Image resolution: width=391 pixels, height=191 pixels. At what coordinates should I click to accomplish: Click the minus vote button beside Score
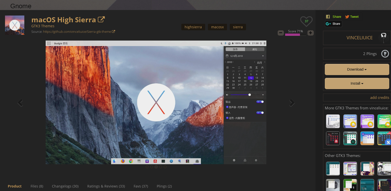(281, 33)
